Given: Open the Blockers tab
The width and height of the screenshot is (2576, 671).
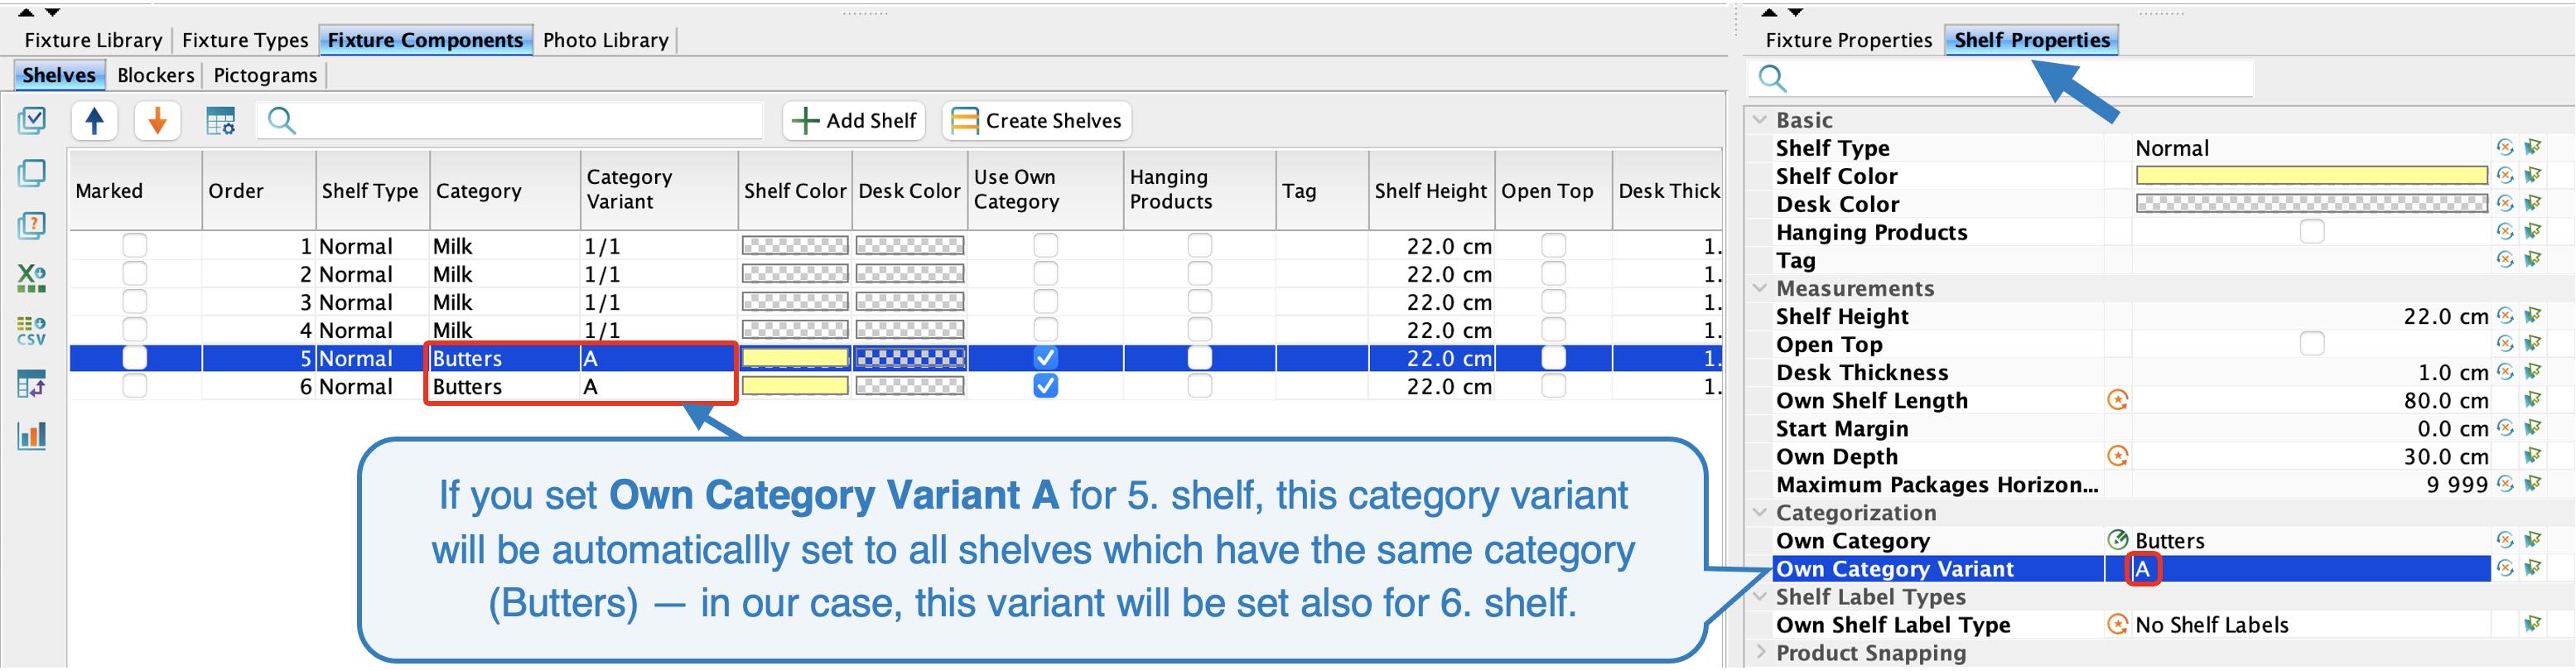Looking at the screenshot, I should pos(155,75).
